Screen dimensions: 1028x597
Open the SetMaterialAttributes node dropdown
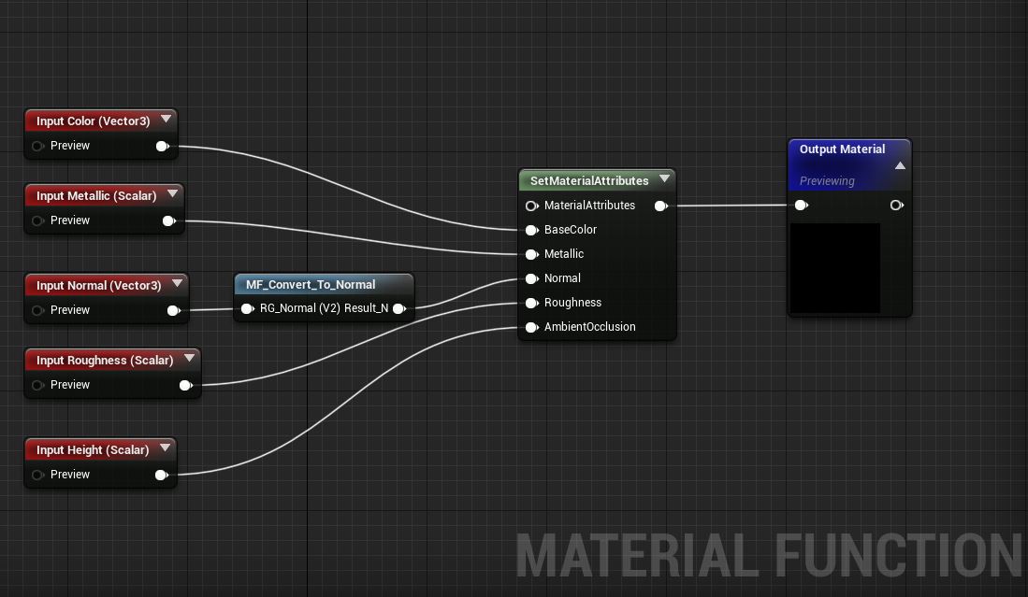(x=664, y=179)
